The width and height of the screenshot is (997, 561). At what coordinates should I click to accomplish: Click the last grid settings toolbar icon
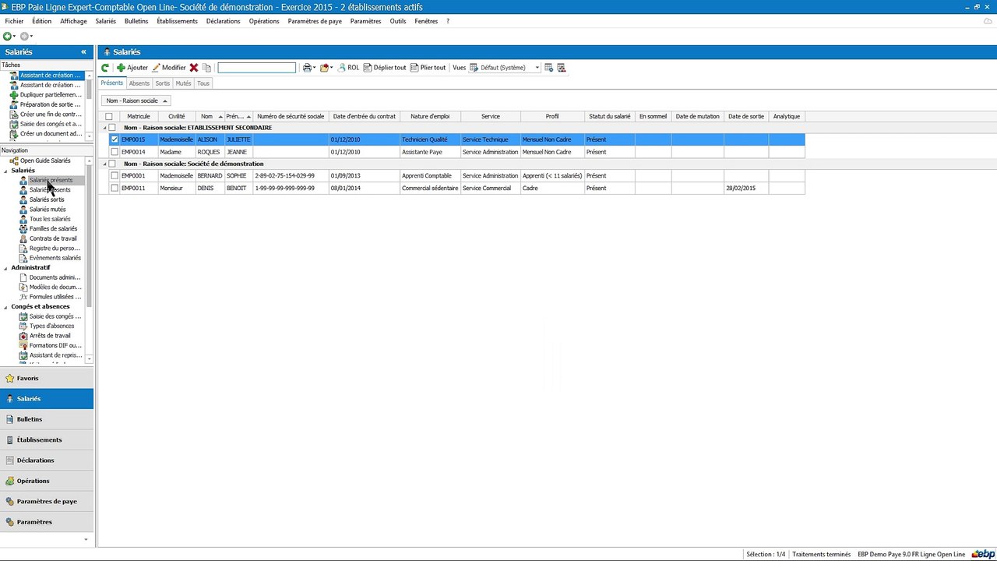point(562,68)
